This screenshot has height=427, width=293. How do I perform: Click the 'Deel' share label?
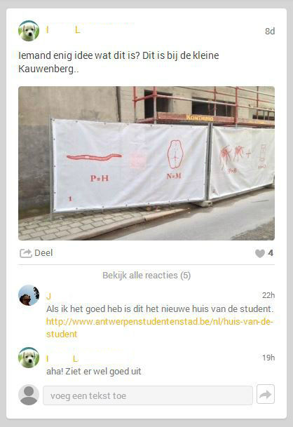43,253
